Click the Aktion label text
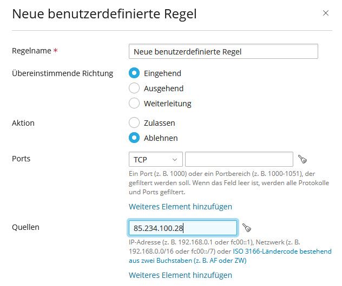The height and width of the screenshot is (286, 342). click(x=23, y=123)
